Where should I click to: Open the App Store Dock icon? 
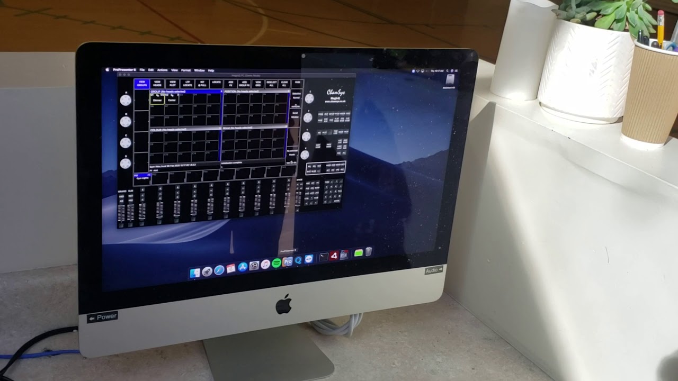pos(243,267)
